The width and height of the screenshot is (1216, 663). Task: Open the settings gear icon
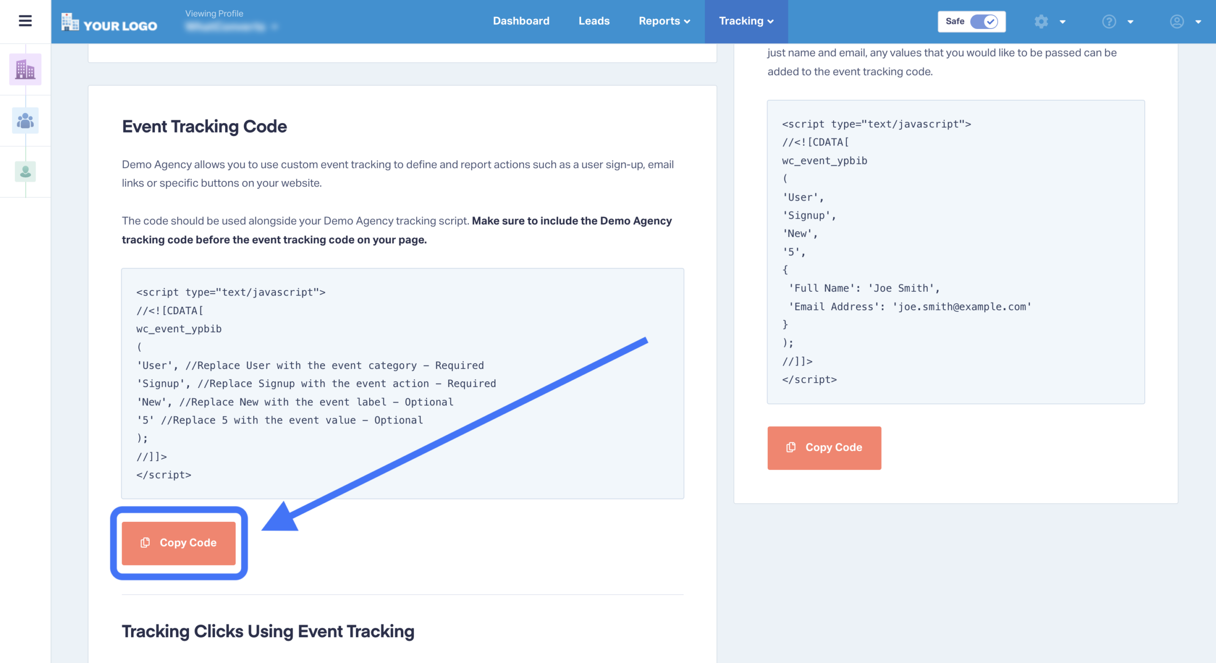(1042, 21)
